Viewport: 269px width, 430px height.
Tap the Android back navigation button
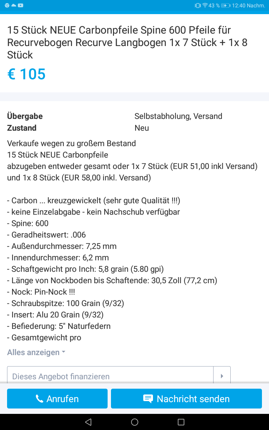(88, 422)
